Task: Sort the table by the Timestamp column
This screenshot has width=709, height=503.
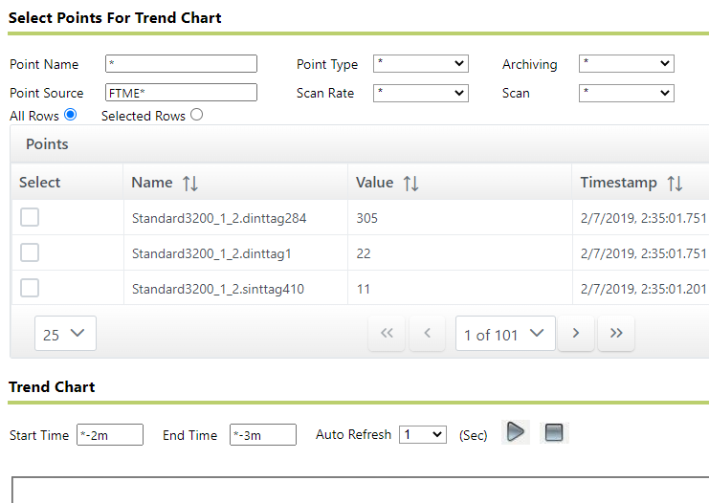Action: pyautogui.click(x=676, y=184)
